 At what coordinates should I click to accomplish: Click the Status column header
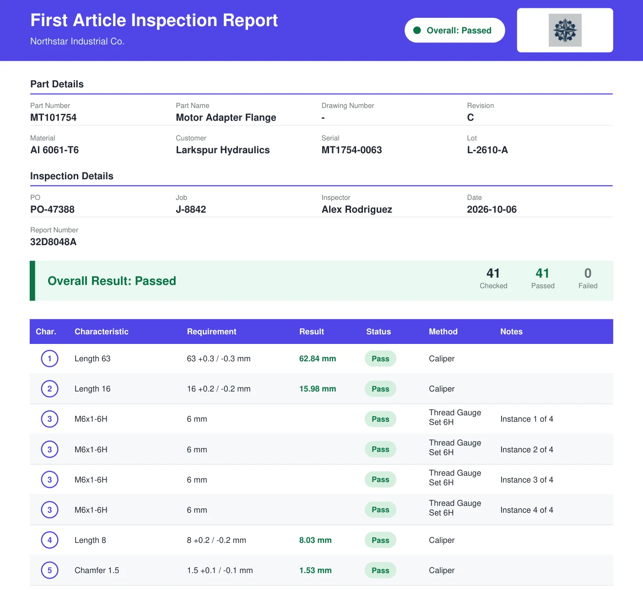click(378, 332)
